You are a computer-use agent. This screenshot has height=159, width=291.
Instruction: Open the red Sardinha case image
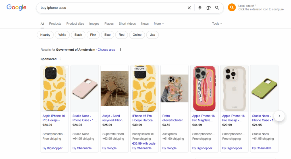204,88
